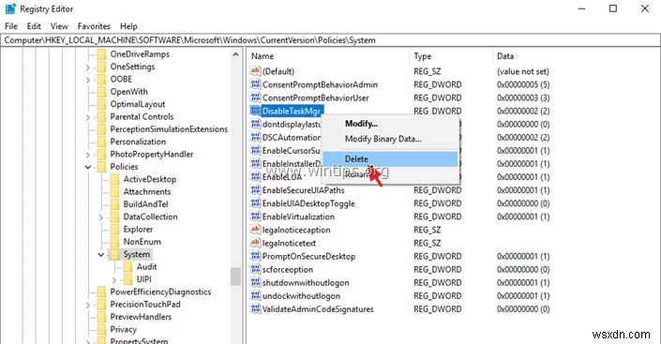The height and width of the screenshot is (344, 661).
Task: Open the View menu
Action: pos(59,26)
